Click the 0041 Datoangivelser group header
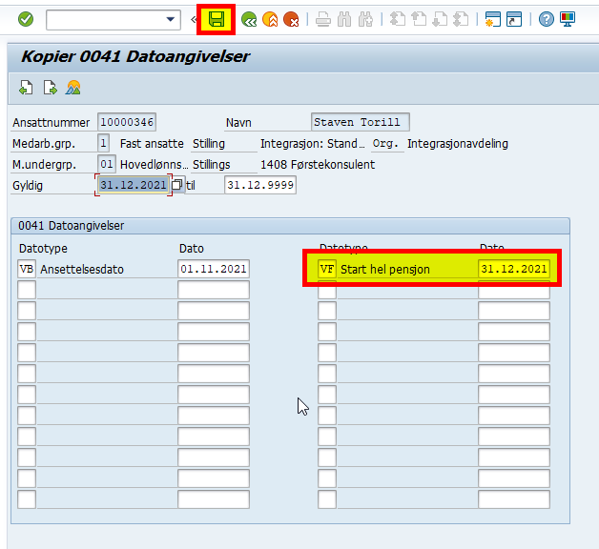 tap(290, 226)
